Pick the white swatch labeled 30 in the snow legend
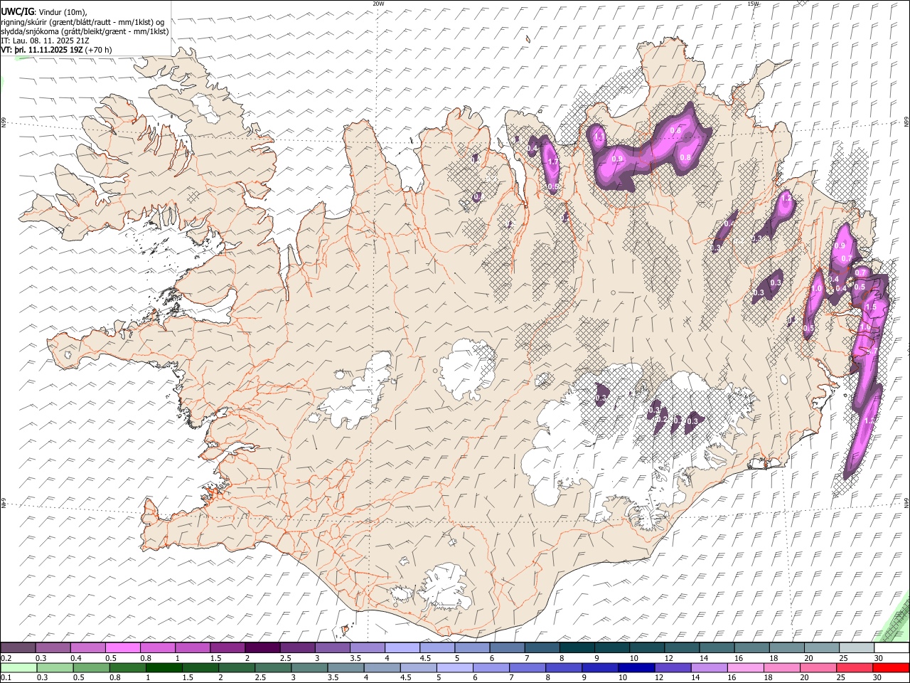This screenshot has width=910, height=683. point(892,647)
